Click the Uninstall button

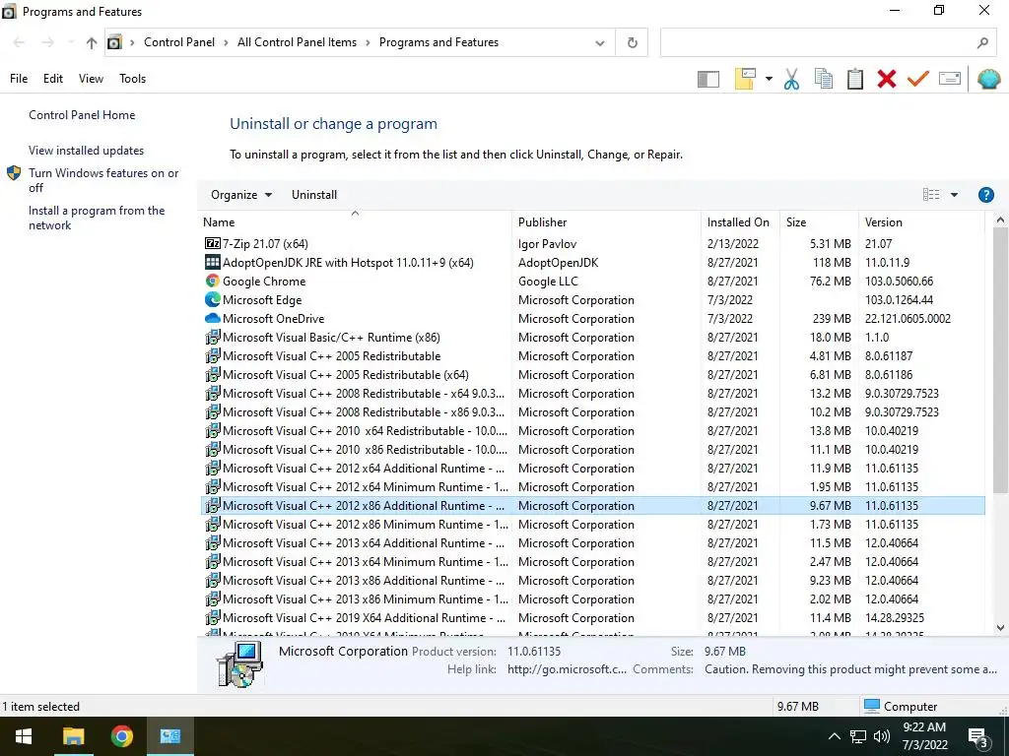pos(314,195)
